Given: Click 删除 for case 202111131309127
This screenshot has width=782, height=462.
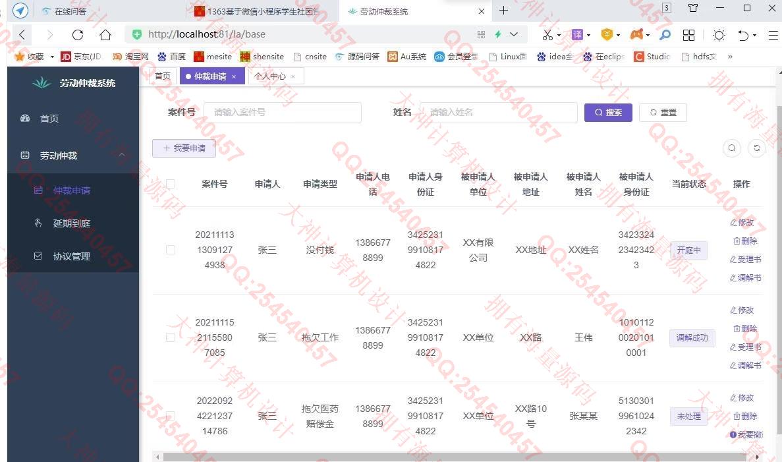Looking at the screenshot, I should point(745,241).
